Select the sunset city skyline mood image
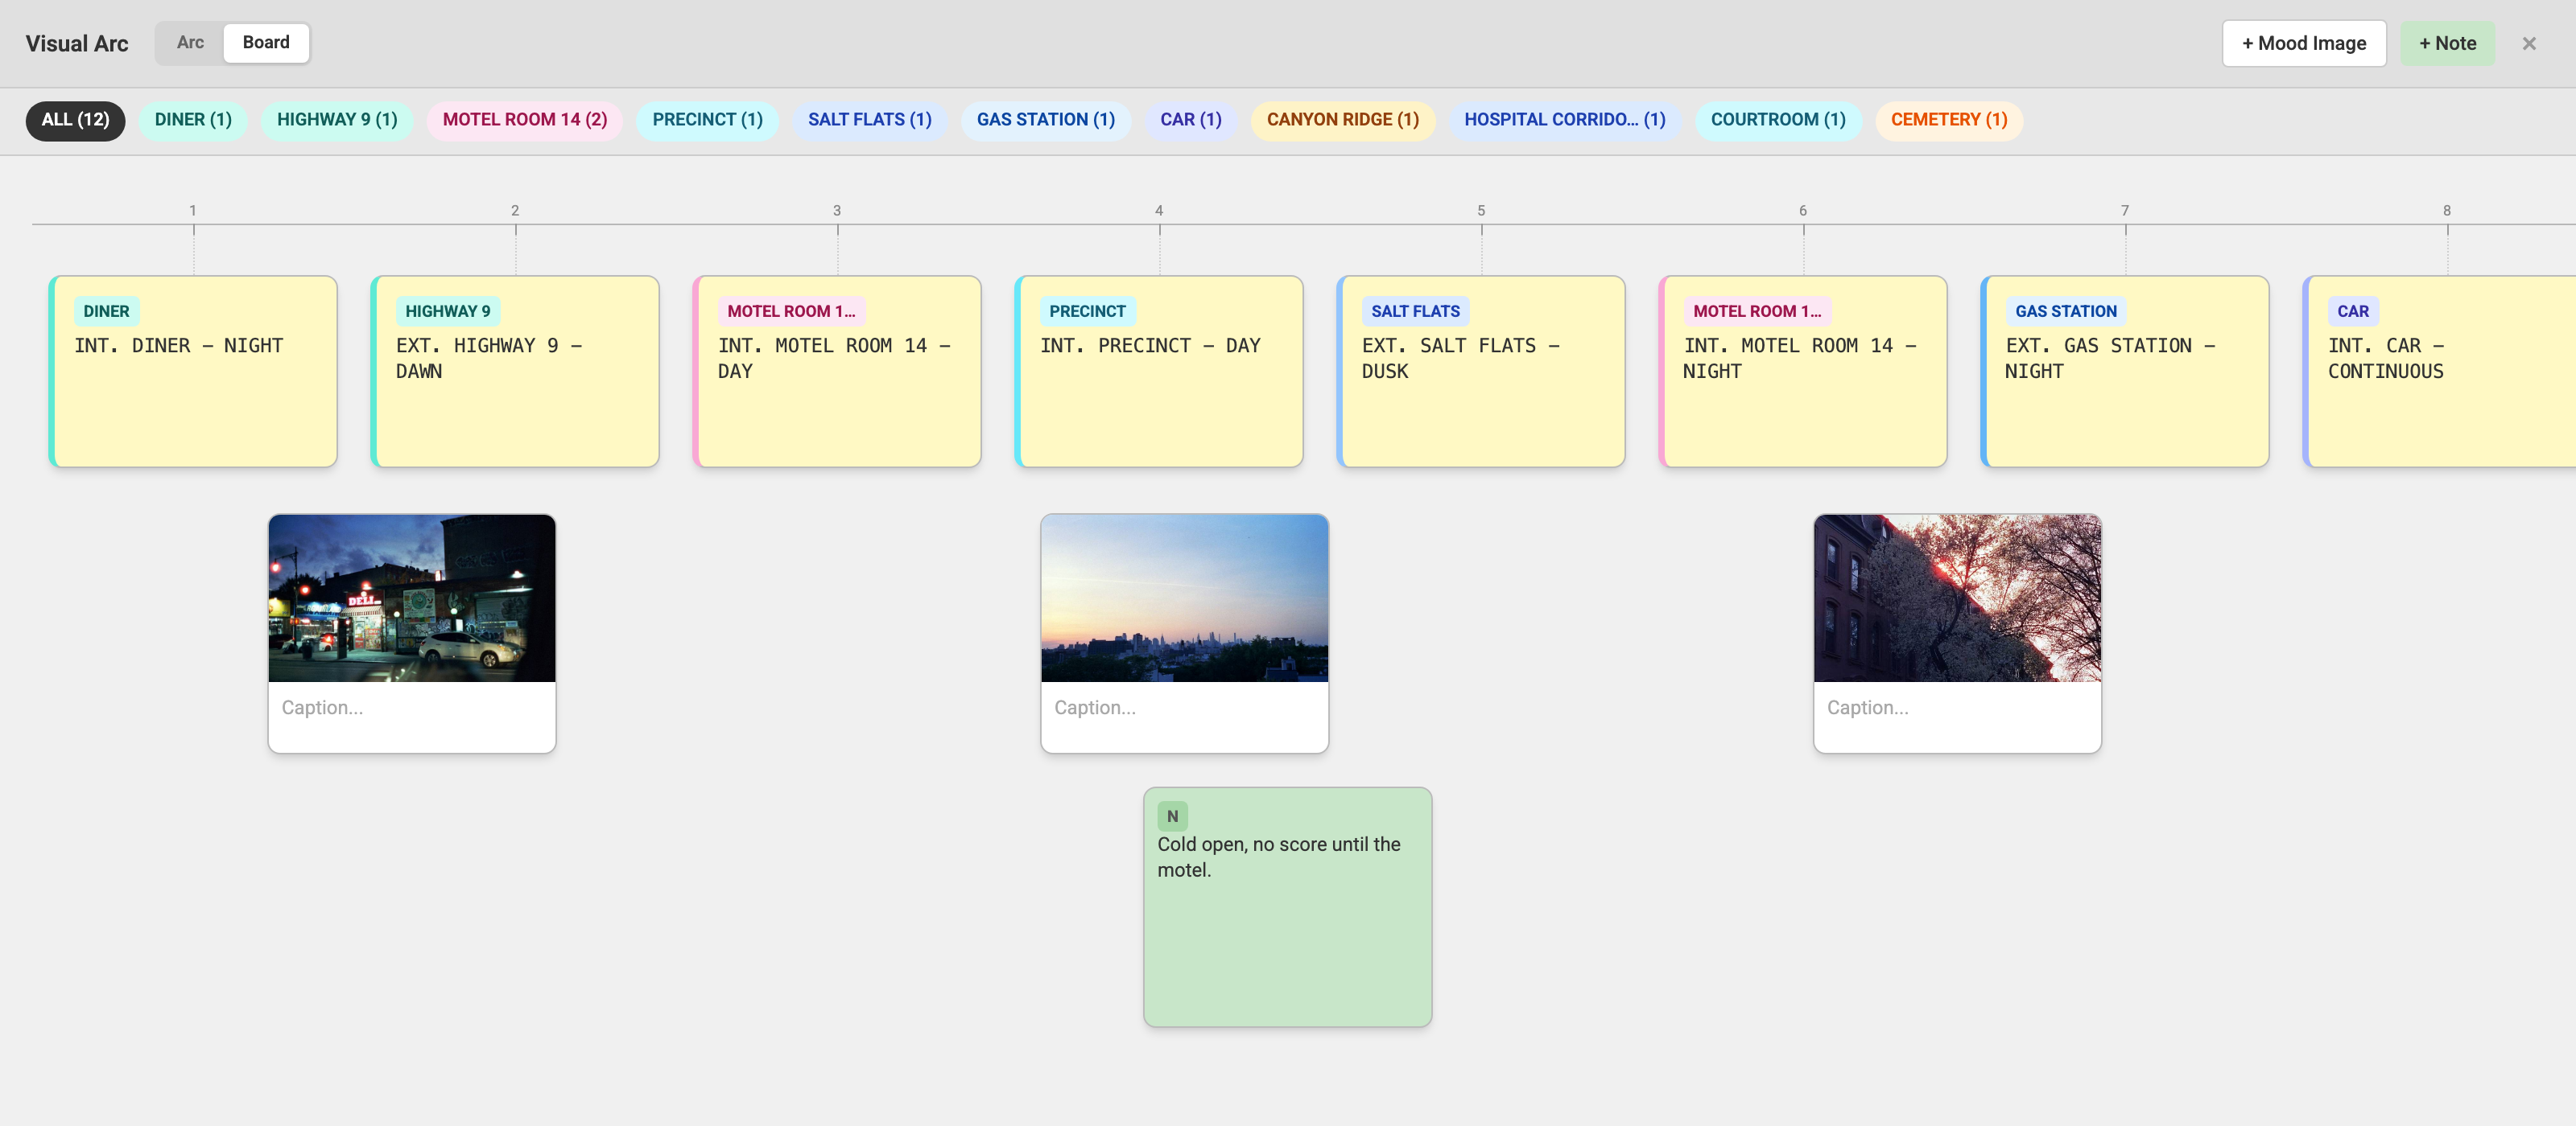 click(x=1185, y=598)
